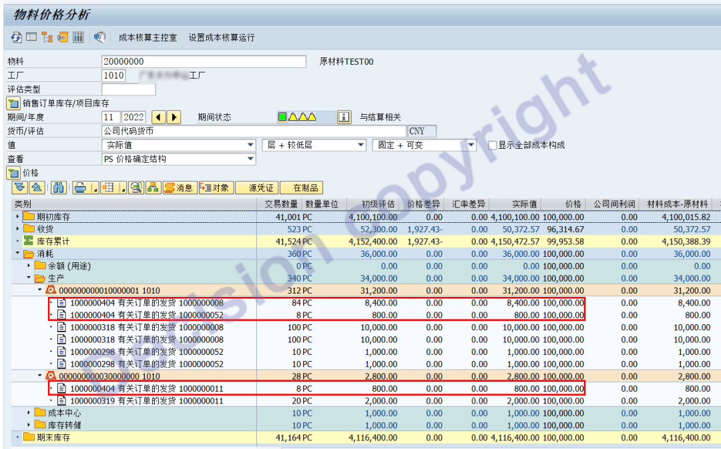The width and height of the screenshot is (721, 449).
Task: Click the 工厂 input field with 1010
Action: [114, 75]
